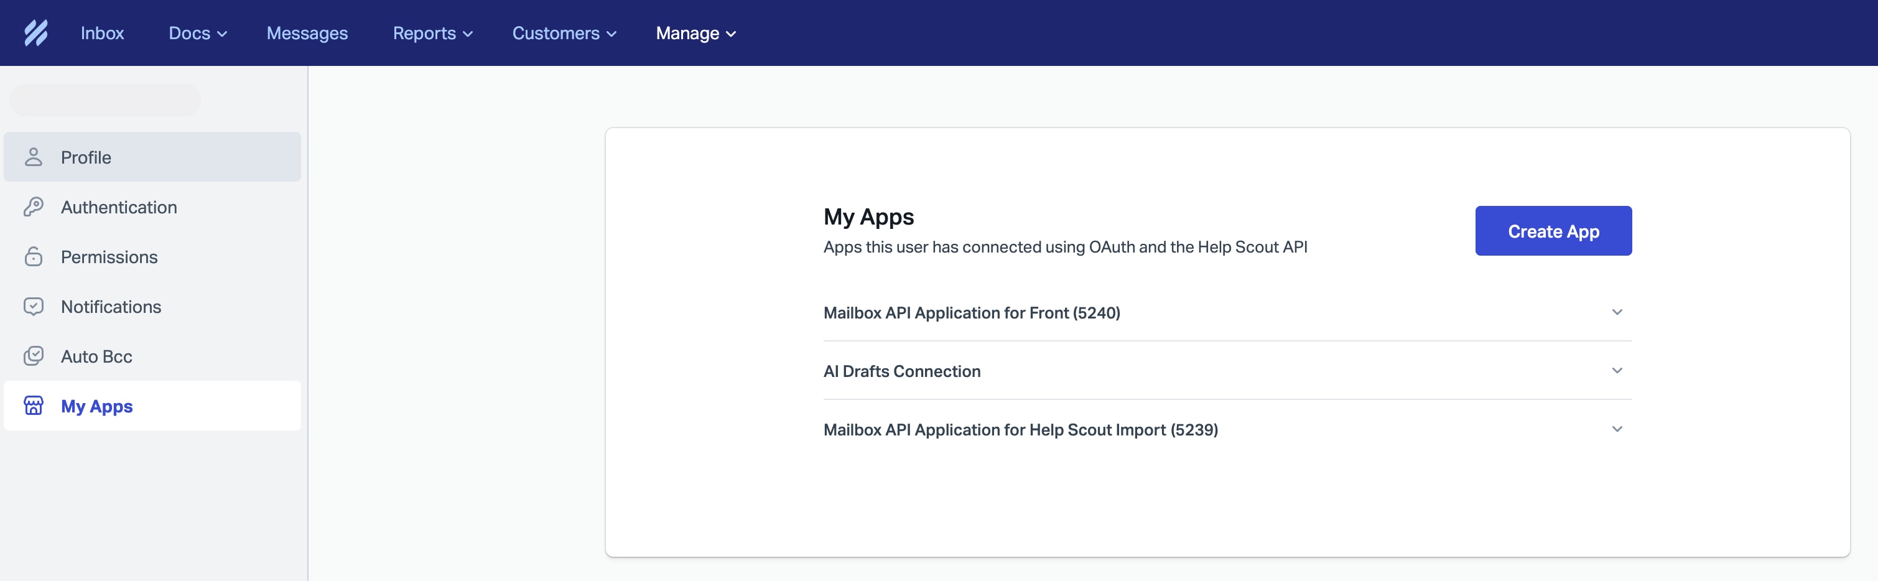Expand the AI Drafts Connection chevron
Viewport: 1878px width, 581px height.
click(x=1616, y=370)
